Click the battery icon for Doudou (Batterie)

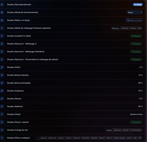[x=2, y=106]
